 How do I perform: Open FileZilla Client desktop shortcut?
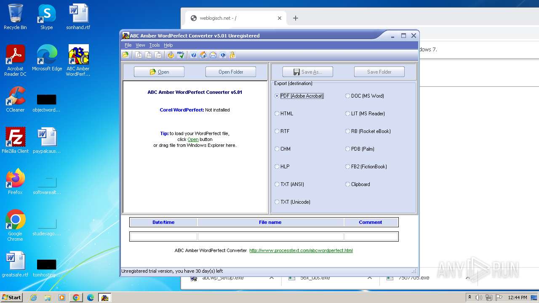point(15,141)
